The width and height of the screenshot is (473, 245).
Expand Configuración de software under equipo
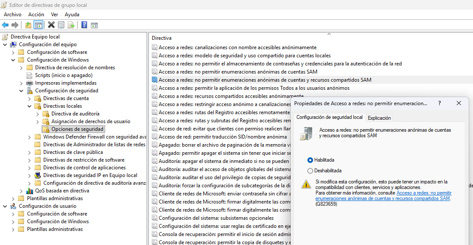click(13, 52)
